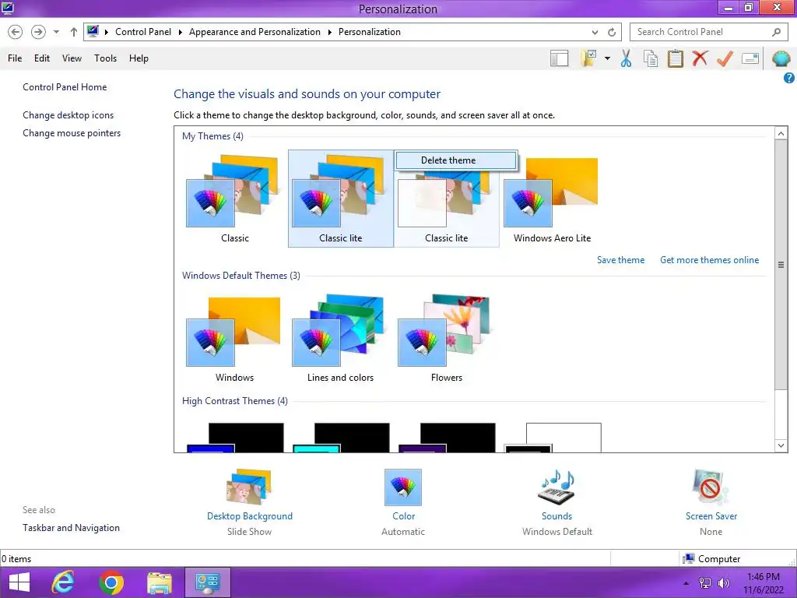This screenshot has height=598, width=797.
Task: Open the File menu
Action: coord(15,58)
